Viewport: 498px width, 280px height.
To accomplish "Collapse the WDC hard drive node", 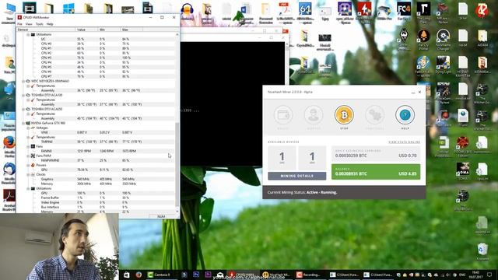I will (23, 81).
